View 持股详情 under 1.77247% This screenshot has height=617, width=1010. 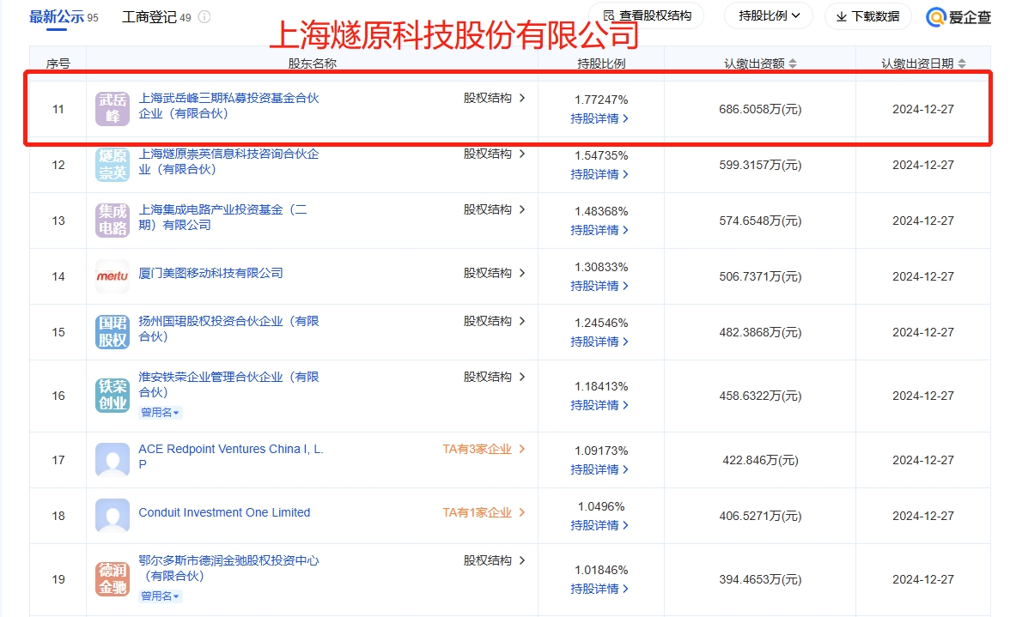point(599,119)
